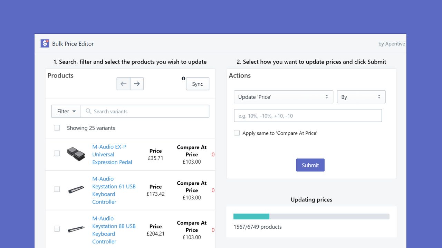442x248 pixels.
Task: Open the M-Audio EX-P pedal thumbnail
Action: pyautogui.click(x=76, y=154)
